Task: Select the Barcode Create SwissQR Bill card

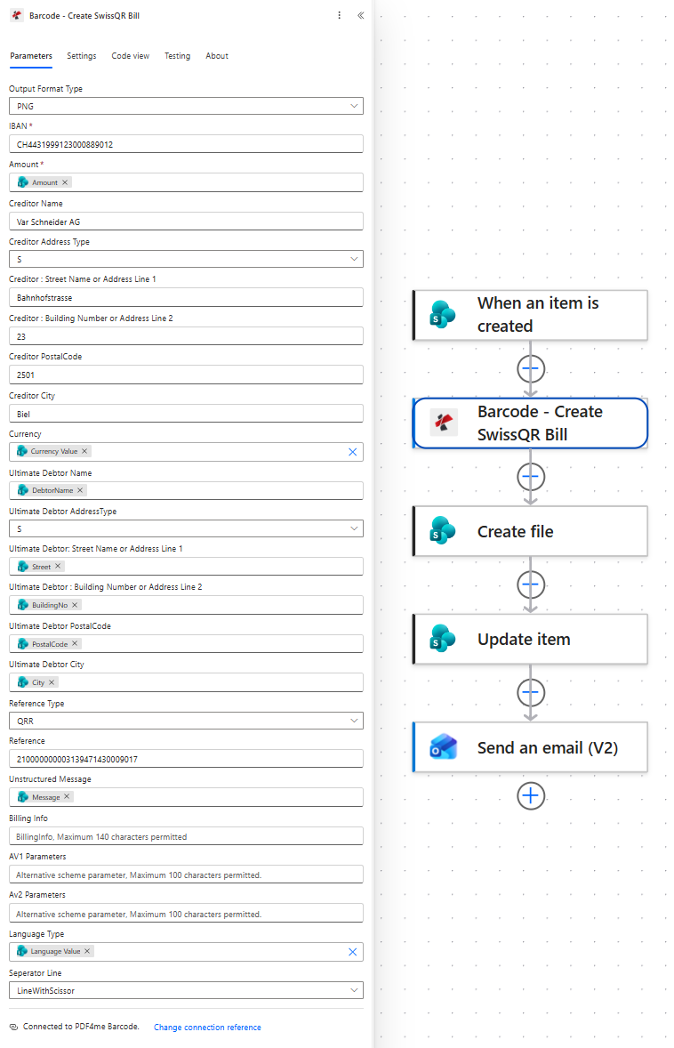Action: 530,423
